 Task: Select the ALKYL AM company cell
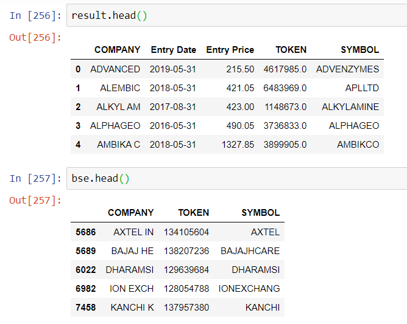click(118, 107)
